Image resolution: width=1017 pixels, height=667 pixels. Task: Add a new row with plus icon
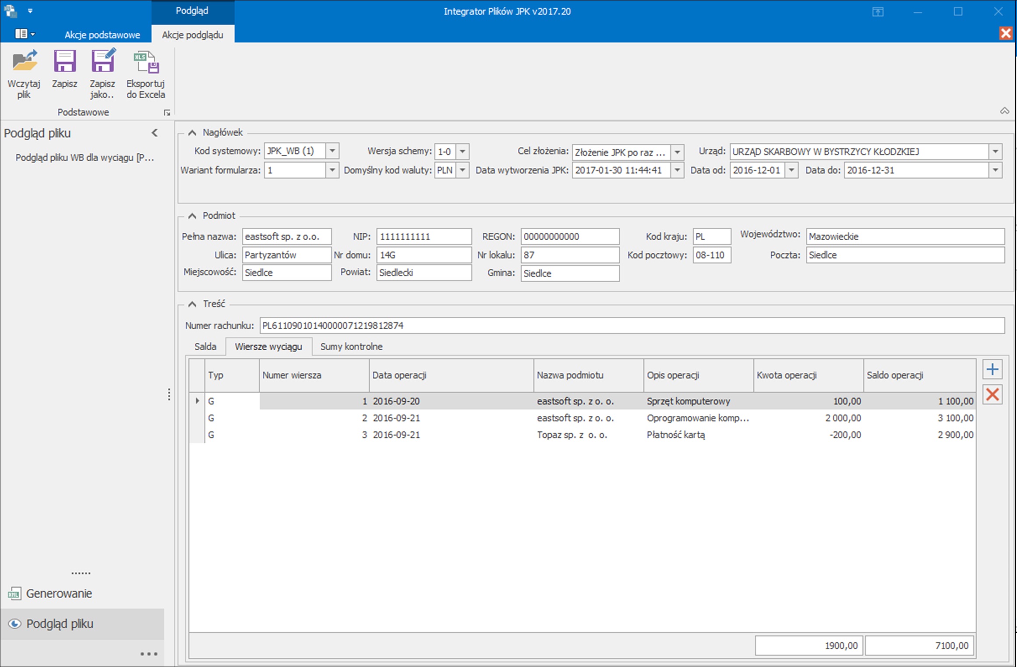[x=992, y=369]
